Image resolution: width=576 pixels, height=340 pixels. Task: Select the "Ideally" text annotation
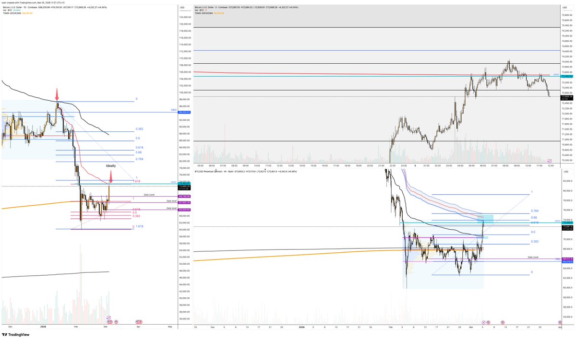111,165
